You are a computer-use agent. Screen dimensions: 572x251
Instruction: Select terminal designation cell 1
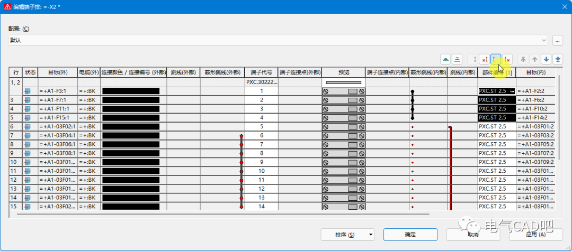coord(262,91)
